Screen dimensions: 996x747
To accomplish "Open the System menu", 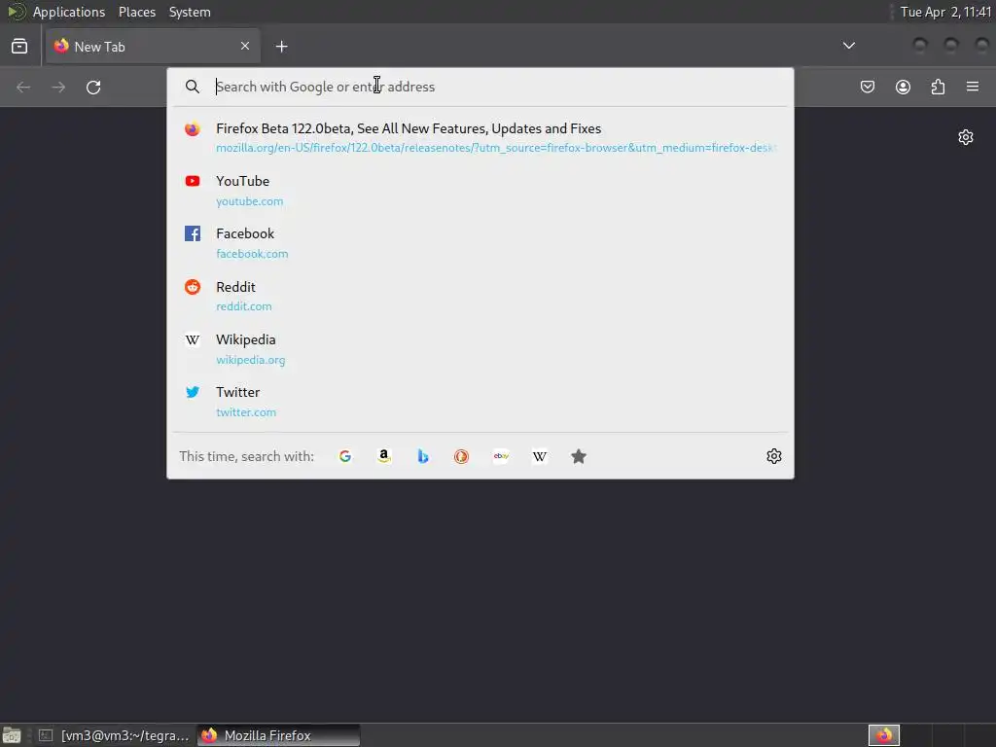I will [190, 12].
